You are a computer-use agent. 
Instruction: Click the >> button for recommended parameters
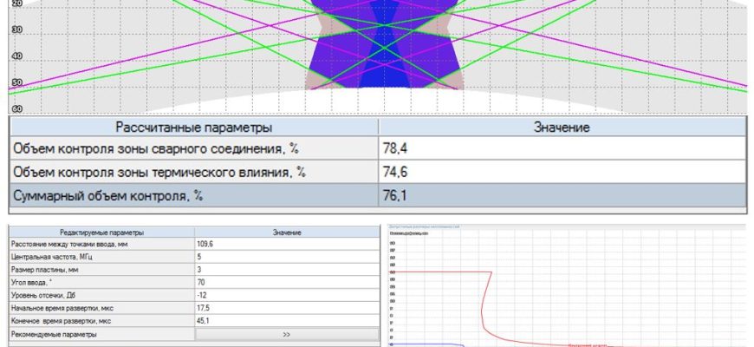click(x=287, y=333)
